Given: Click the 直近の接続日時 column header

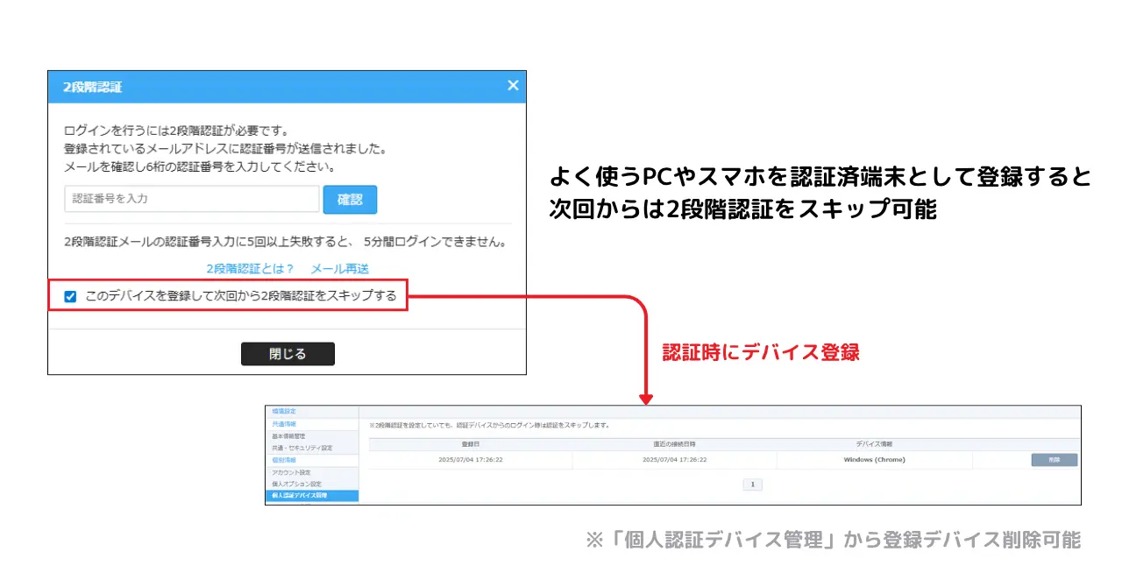Looking at the screenshot, I should (x=674, y=444).
